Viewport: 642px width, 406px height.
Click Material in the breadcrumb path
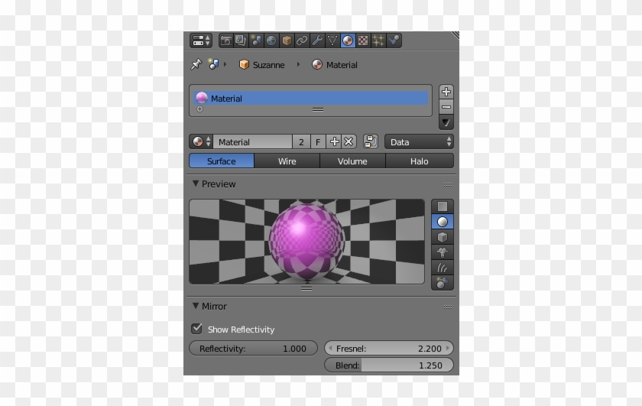[335, 65]
